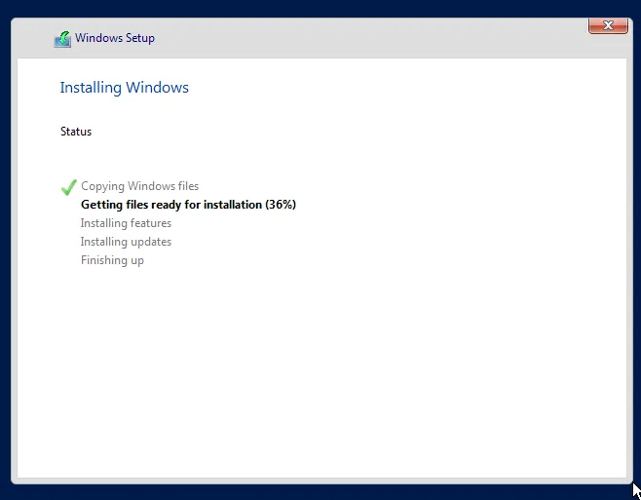
Task: Select the "Installing updates" step
Action: coord(126,242)
